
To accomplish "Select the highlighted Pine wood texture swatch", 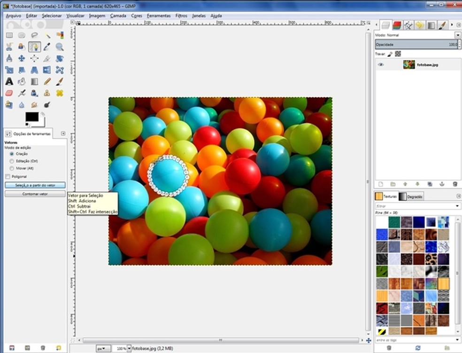I will [x=443, y=284].
